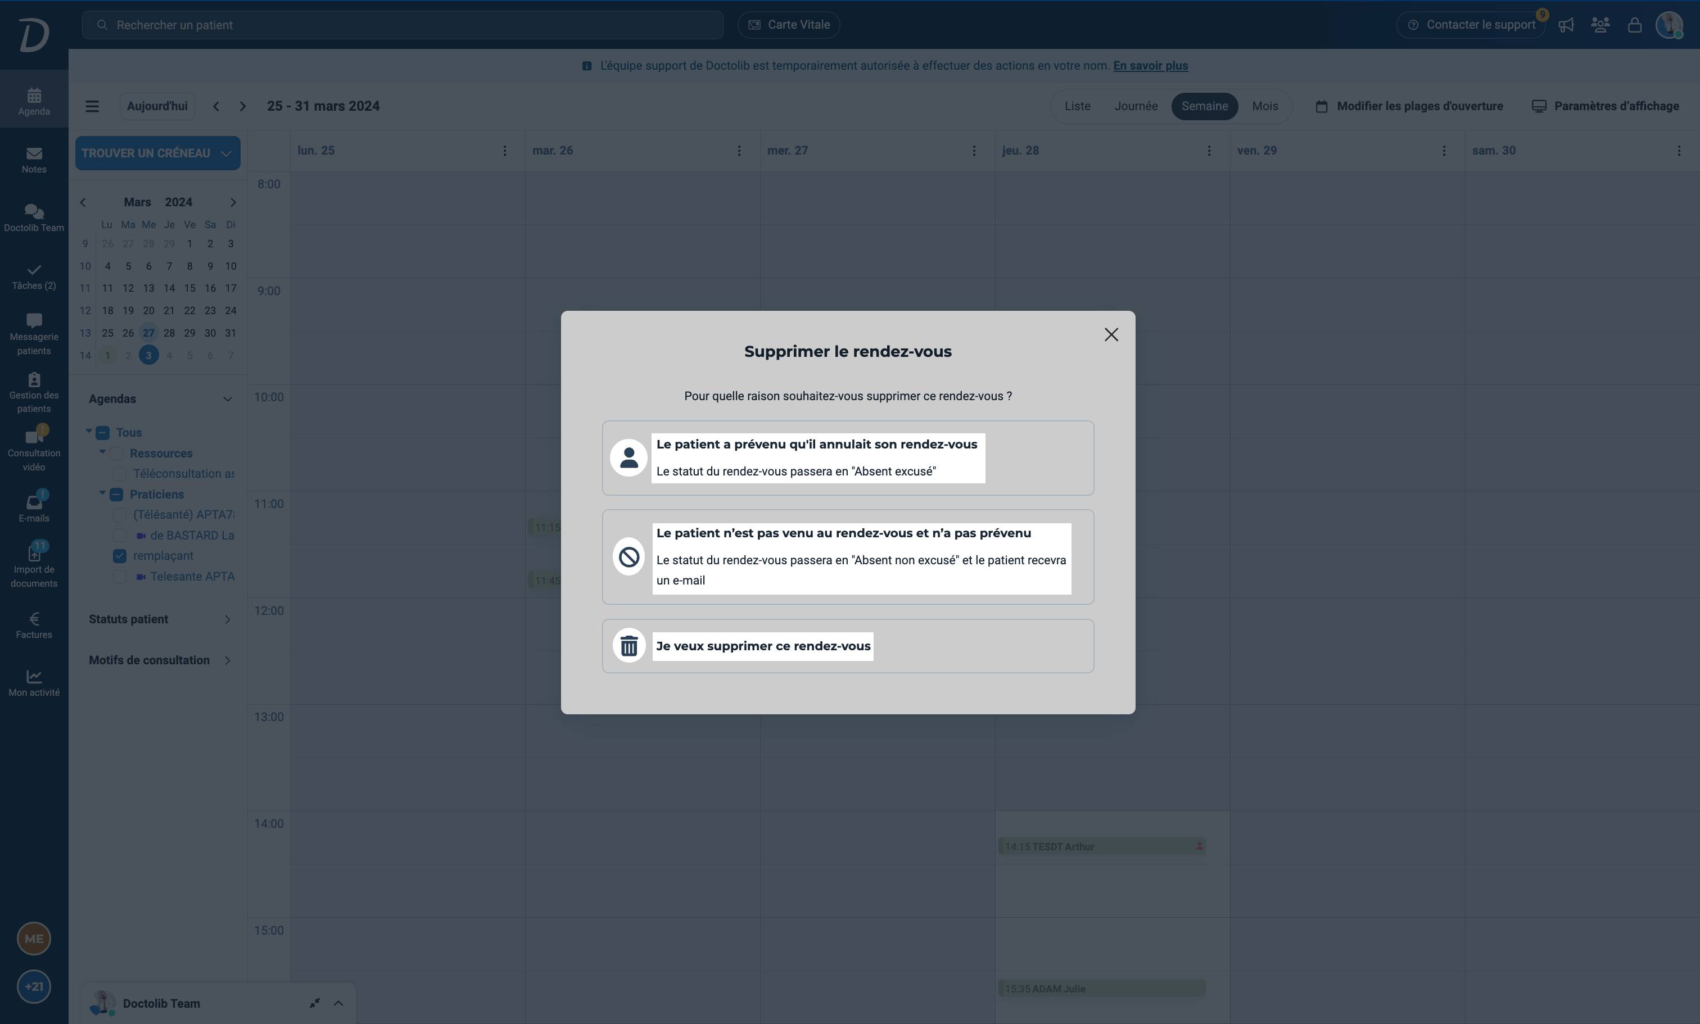Click the lock icon in header
The width and height of the screenshot is (1700, 1024).
point(1634,25)
